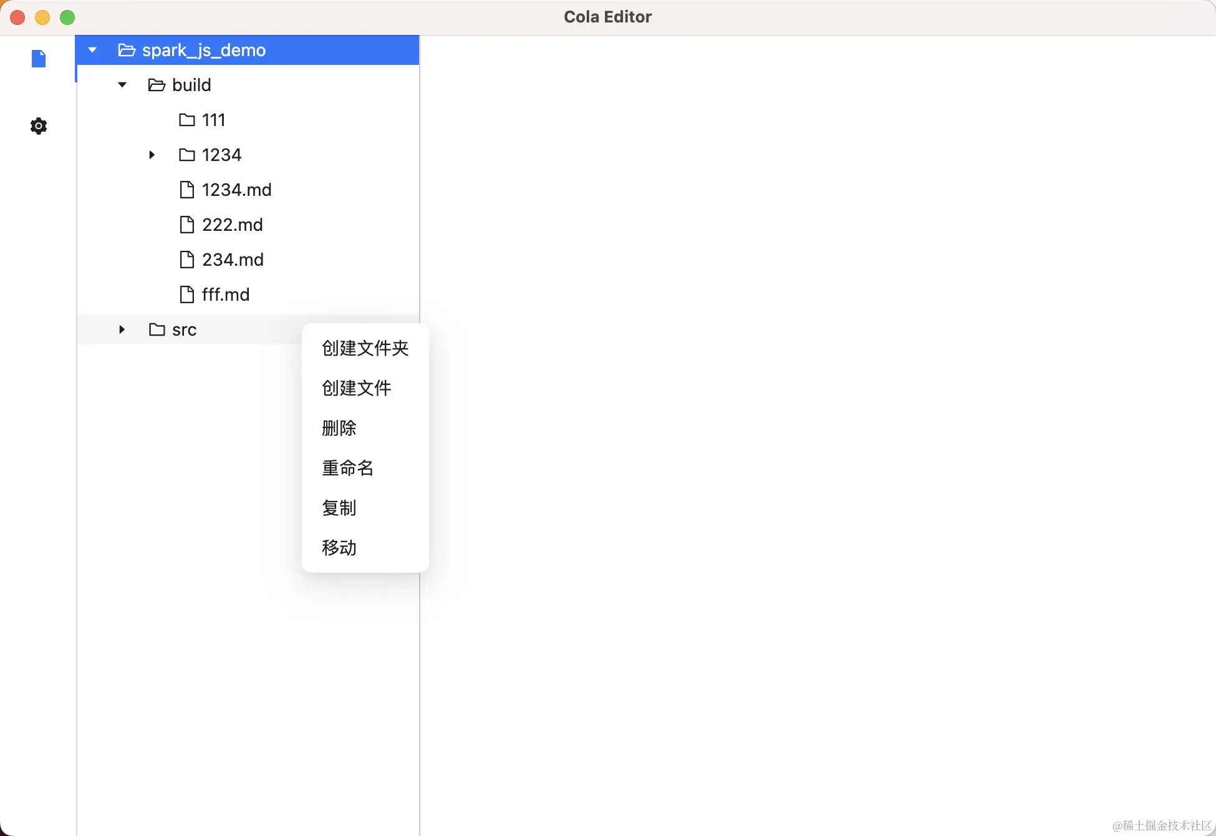Open the 234.md file
The width and height of the screenshot is (1216, 836).
[x=233, y=260]
